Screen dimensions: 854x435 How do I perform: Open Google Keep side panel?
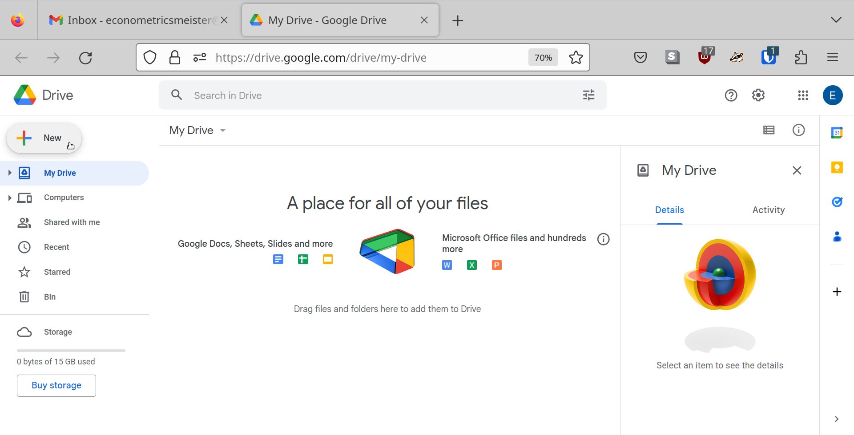coord(837,167)
